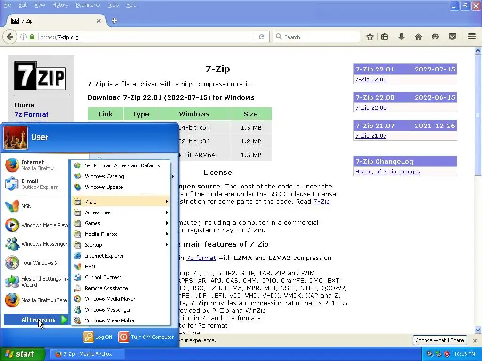The height and width of the screenshot is (361, 482).
Task: Click Turn Off Computer button
Action: click(x=146, y=337)
